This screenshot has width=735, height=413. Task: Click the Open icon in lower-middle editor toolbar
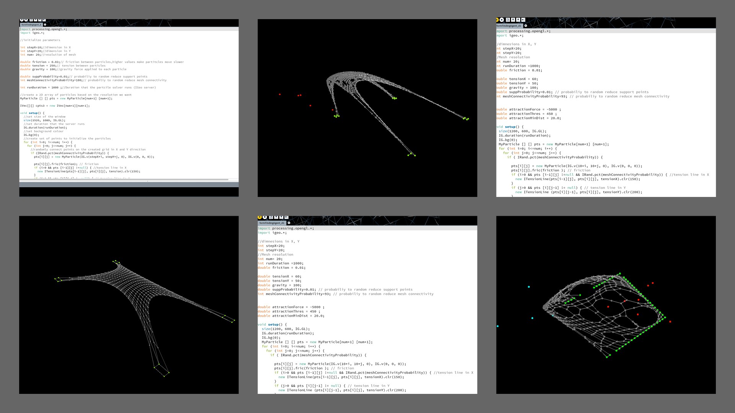[276, 217]
